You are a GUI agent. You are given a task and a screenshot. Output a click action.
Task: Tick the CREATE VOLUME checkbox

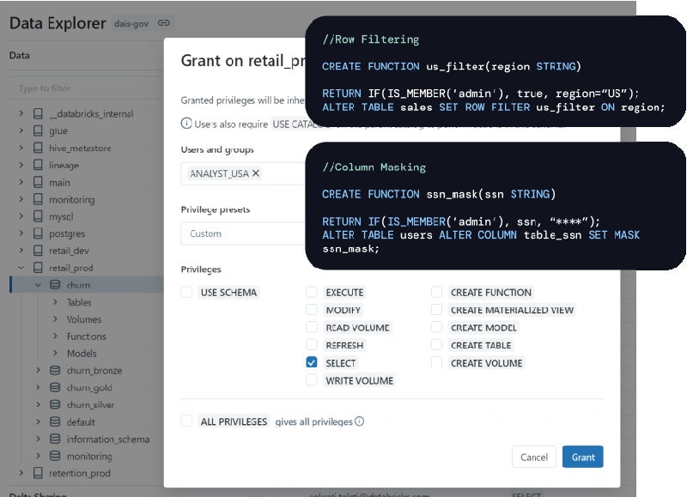point(436,362)
